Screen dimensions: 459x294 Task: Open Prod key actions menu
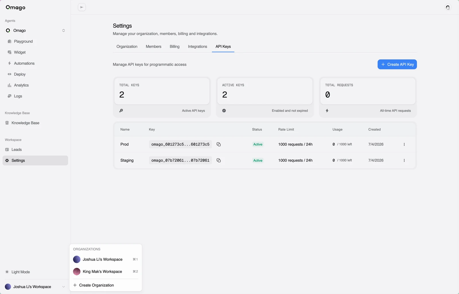tap(404, 144)
